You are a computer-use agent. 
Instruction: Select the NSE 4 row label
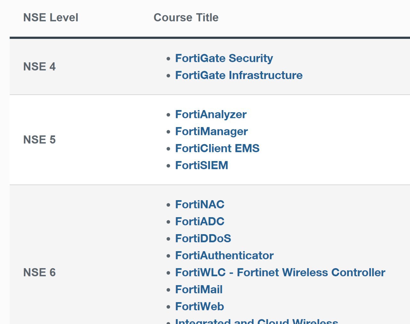[x=39, y=67]
